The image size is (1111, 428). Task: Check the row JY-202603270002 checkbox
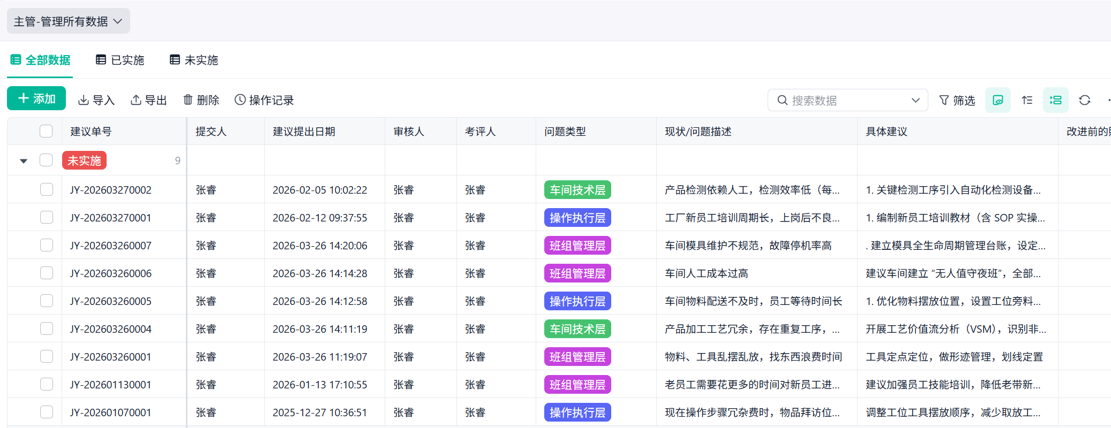coord(47,189)
